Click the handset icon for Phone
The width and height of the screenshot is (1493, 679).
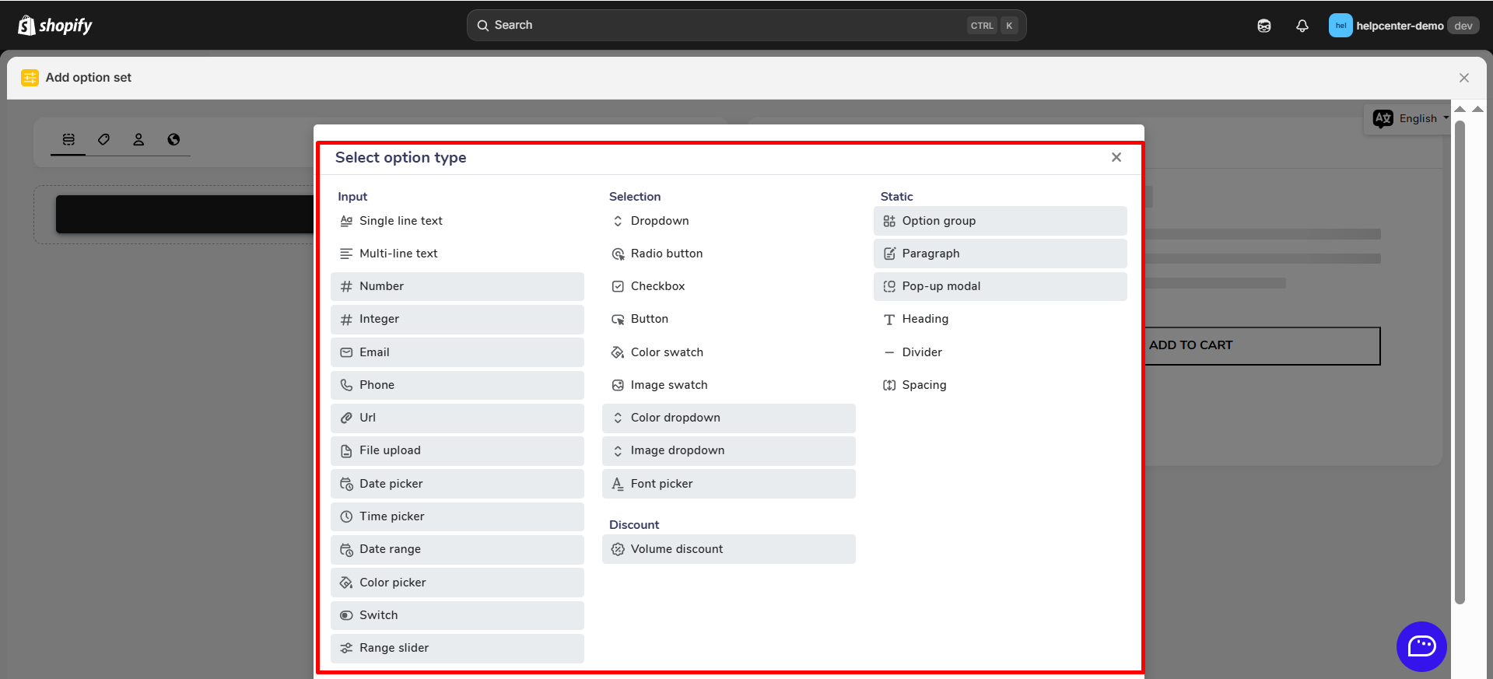click(346, 385)
